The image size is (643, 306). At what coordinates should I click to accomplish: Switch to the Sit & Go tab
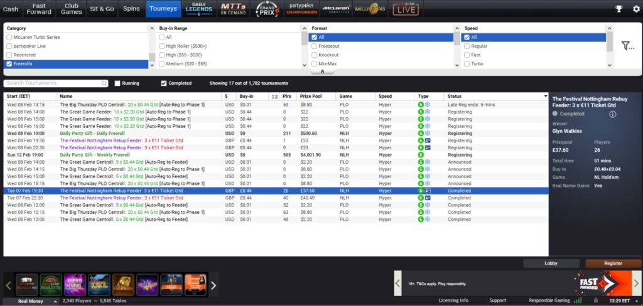(102, 9)
